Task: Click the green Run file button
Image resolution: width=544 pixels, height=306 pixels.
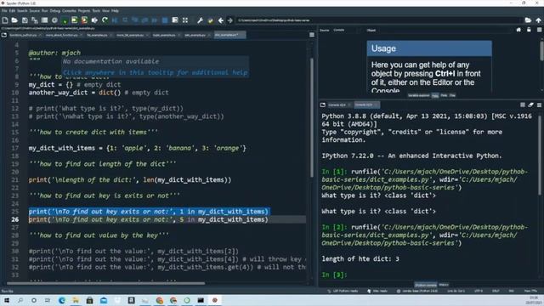Action: (65, 20)
